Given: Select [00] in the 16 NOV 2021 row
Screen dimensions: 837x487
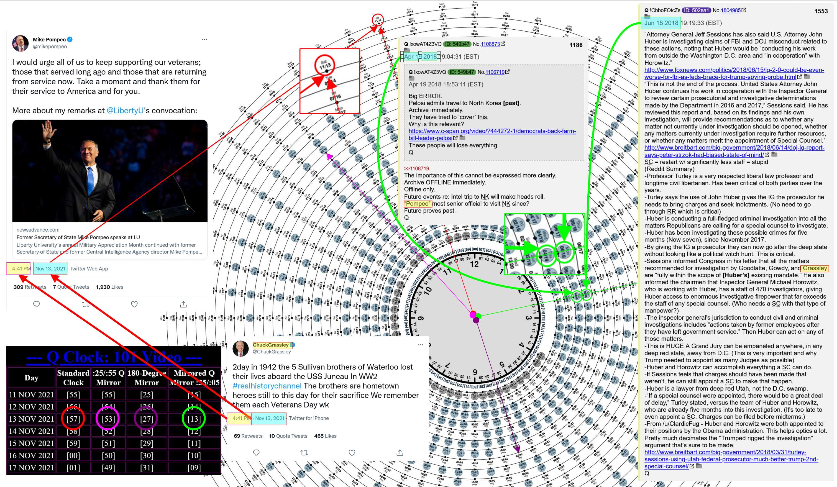Looking at the screenshot, I should pos(73,455).
